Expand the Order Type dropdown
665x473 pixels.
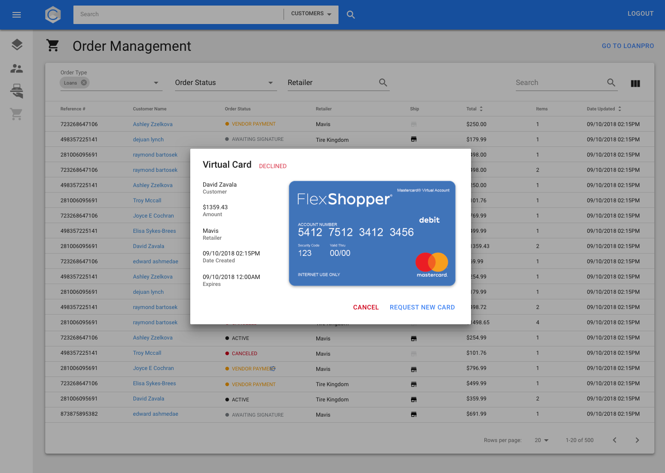coord(156,83)
